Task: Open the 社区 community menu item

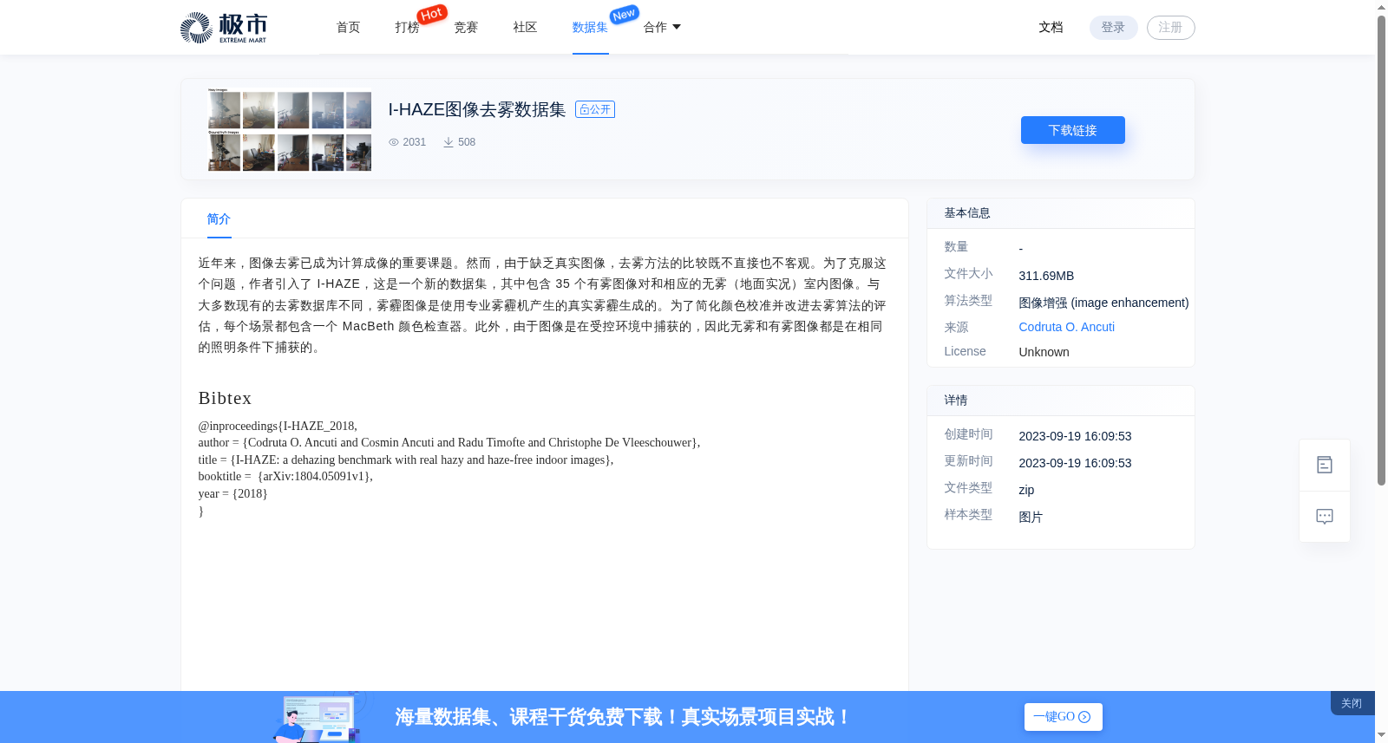Action: (x=525, y=28)
